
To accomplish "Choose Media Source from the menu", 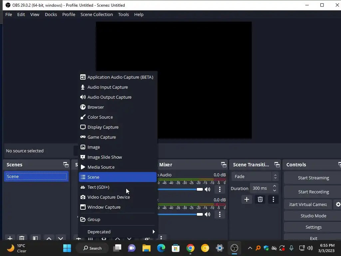I will coord(118,167).
